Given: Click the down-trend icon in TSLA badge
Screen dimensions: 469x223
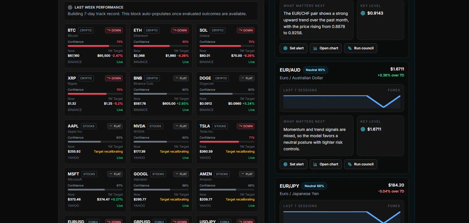Looking at the screenshot, I should pyautogui.click(x=241, y=126).
